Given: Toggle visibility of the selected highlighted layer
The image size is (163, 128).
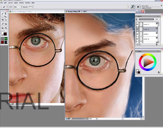Looking at the screenshot, I should (x=137, y=29).
